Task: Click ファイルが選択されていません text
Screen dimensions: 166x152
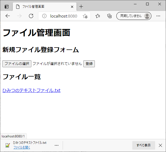Action: [57, 64]
